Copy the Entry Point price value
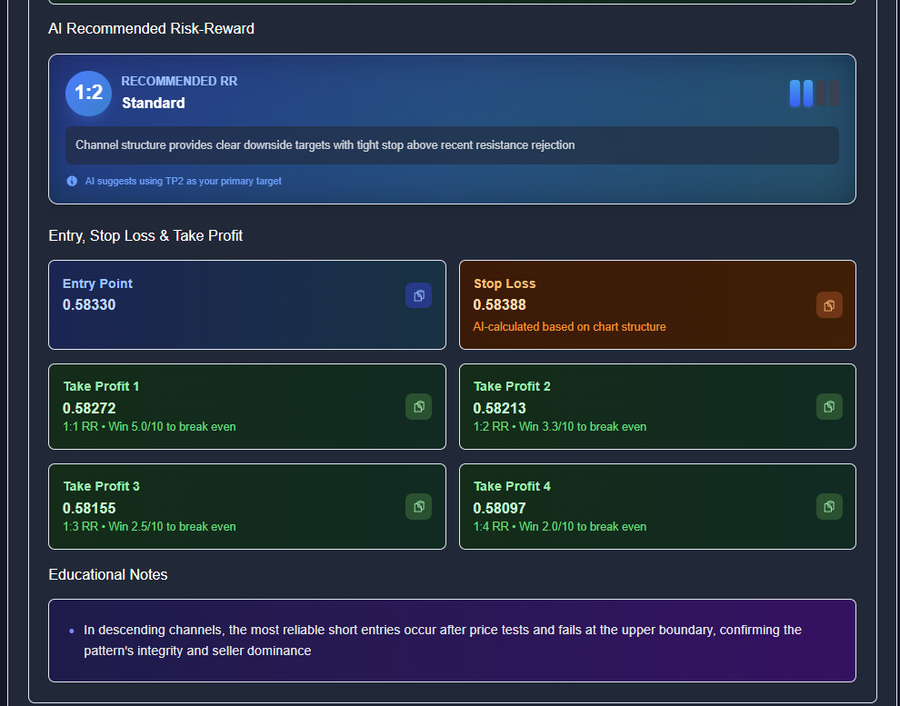This screenshot has width=900, height=706. pos(418,295)
